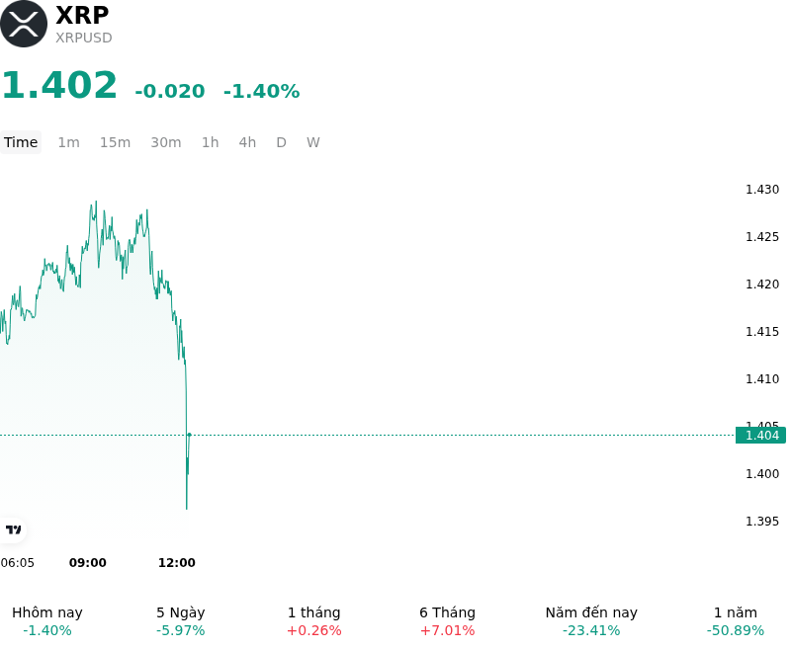Viewport: 791px width, 650px height.
Task: Choose the 4h chart interval
Action: click(x=247, y=142)
